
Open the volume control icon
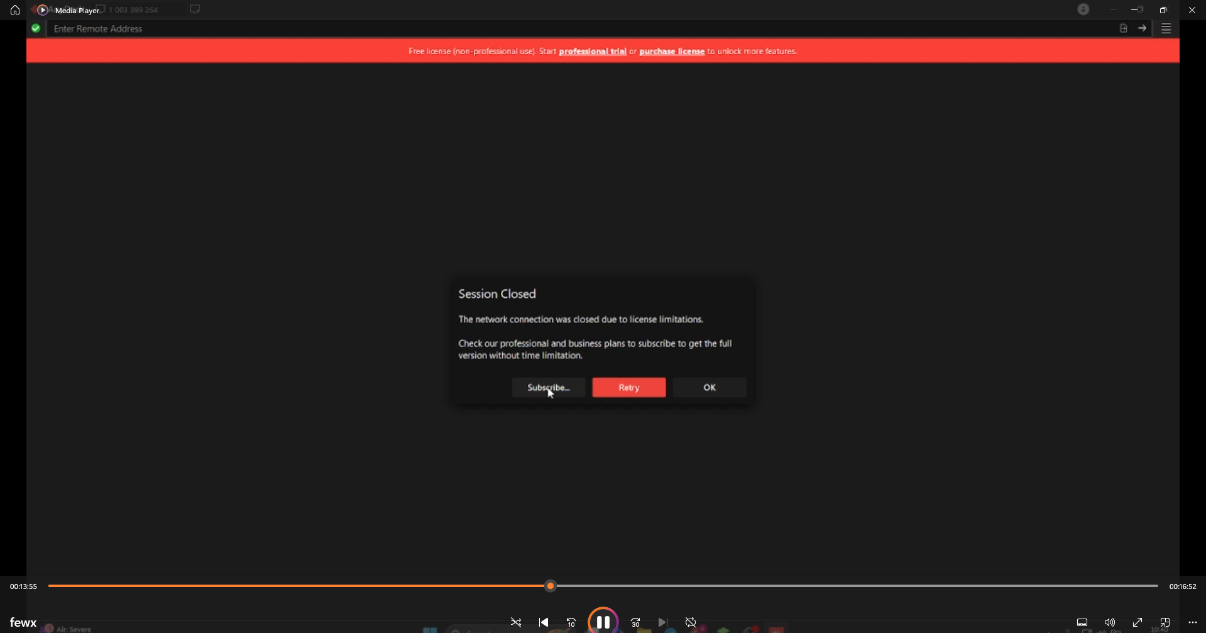pyautogui.click(x=1109, y=622)
